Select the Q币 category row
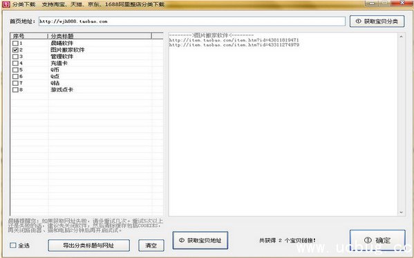Screen dimensions: 414x258 86,70
